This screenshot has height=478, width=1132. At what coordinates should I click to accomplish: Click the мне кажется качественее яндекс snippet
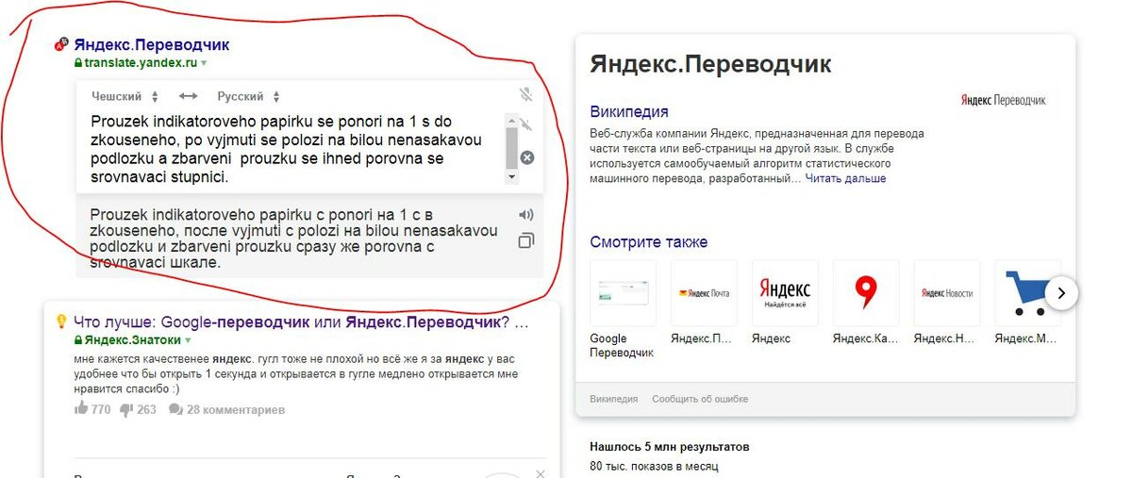click(x=294, y=373)
